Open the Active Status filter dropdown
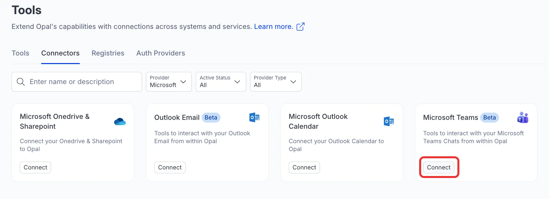 pos(221,82)
